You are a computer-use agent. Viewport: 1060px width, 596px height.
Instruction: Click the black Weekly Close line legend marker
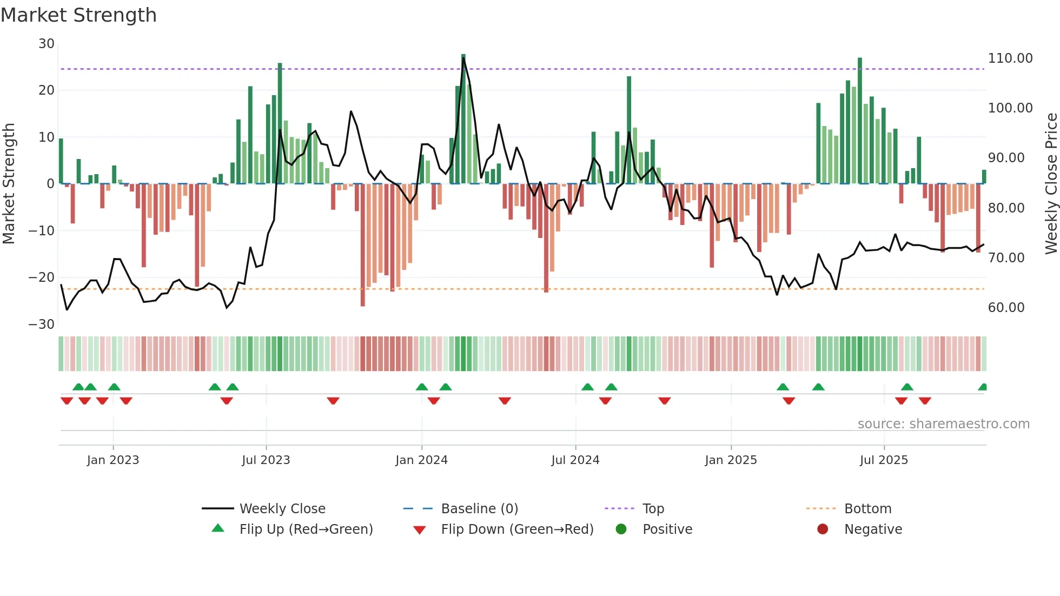218,508
